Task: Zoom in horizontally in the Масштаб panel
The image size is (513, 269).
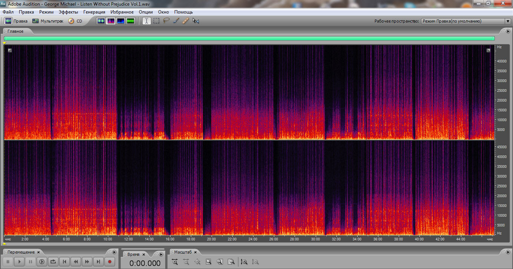Action: (x=175, y=262)
